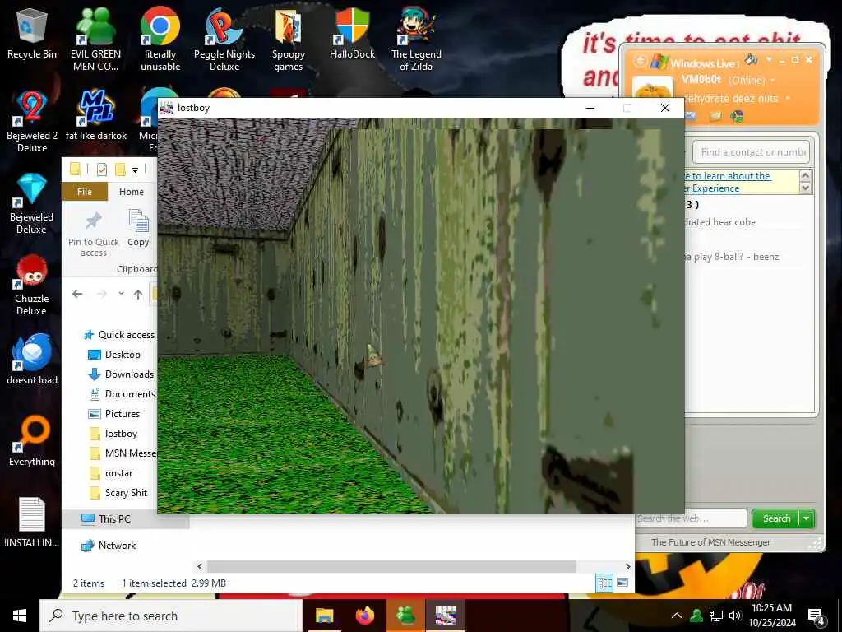The width and height of the screenshot is (842, 632).
Task: Select Documents in Explorer navigation pane
Action: point(122,394)
